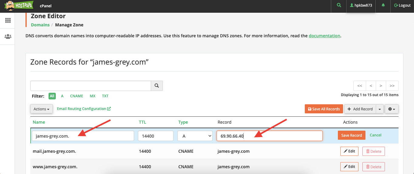Click Save All Records button
The width and height of the screenshot is (414, 174).
point(324,109)
